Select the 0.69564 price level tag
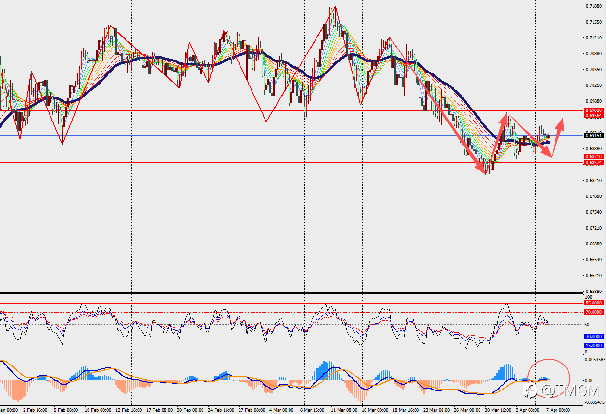 593,116
